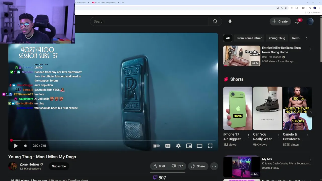Share this video
Image resolution: width=322 pixels, height=181 pixels.
[198, 166]
